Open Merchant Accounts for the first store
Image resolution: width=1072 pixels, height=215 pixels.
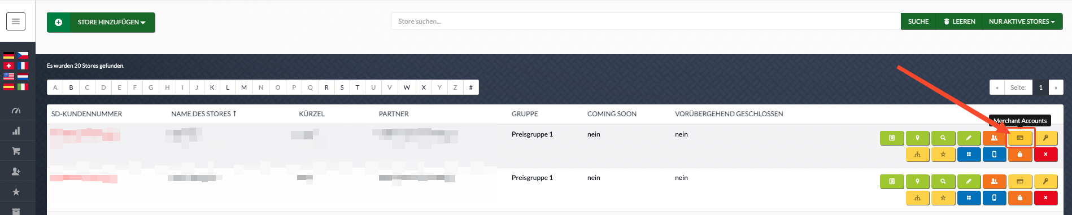(x=1019, y=138)
